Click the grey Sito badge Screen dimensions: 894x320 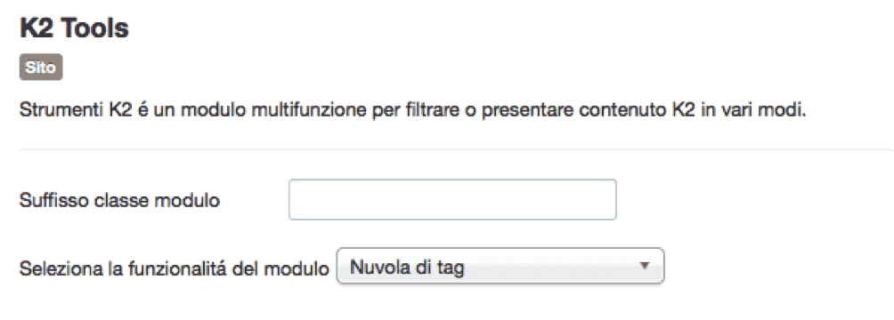coord(40,68)
